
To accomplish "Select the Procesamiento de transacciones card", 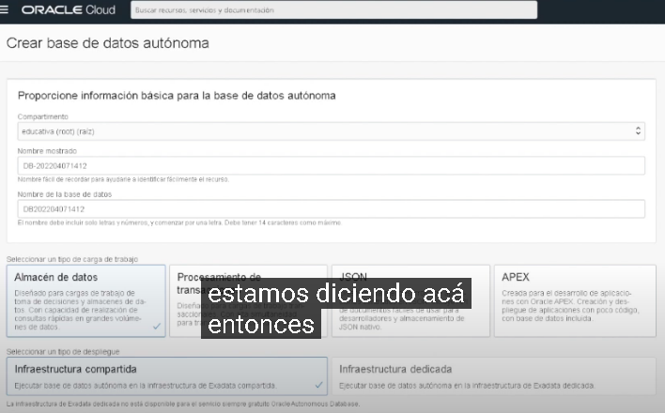I will [248, 301].
